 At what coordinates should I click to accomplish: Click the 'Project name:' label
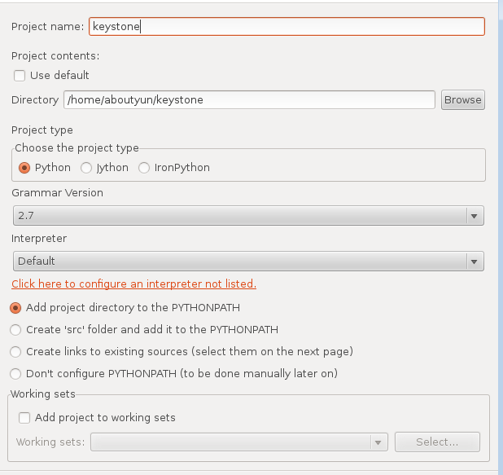click(x=47, y=27)
